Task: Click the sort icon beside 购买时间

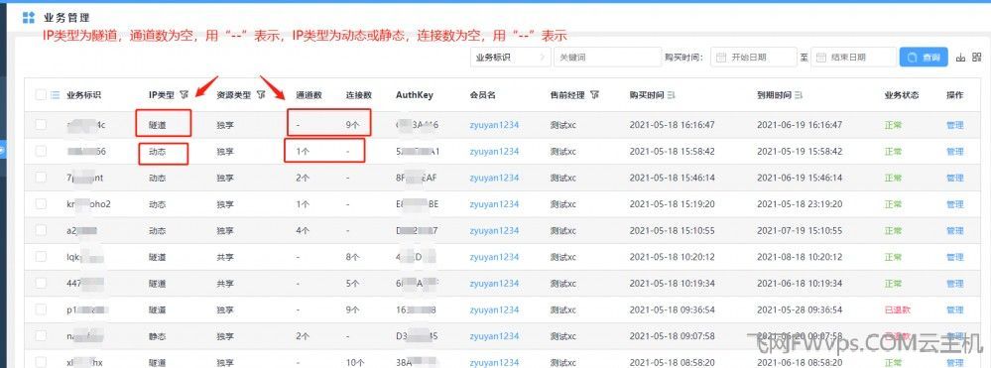Action: point(672,95)
